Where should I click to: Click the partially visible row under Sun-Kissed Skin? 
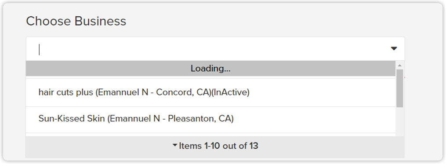[210, 135]
